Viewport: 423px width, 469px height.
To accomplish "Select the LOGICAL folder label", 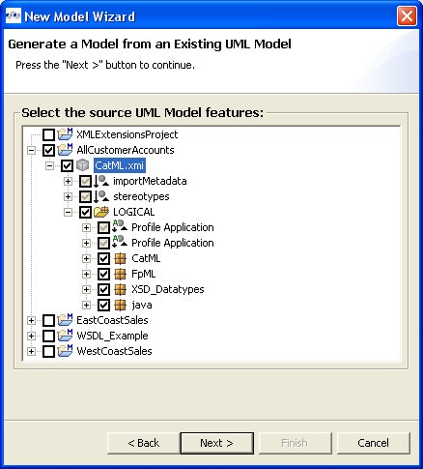I will (133, 212).
